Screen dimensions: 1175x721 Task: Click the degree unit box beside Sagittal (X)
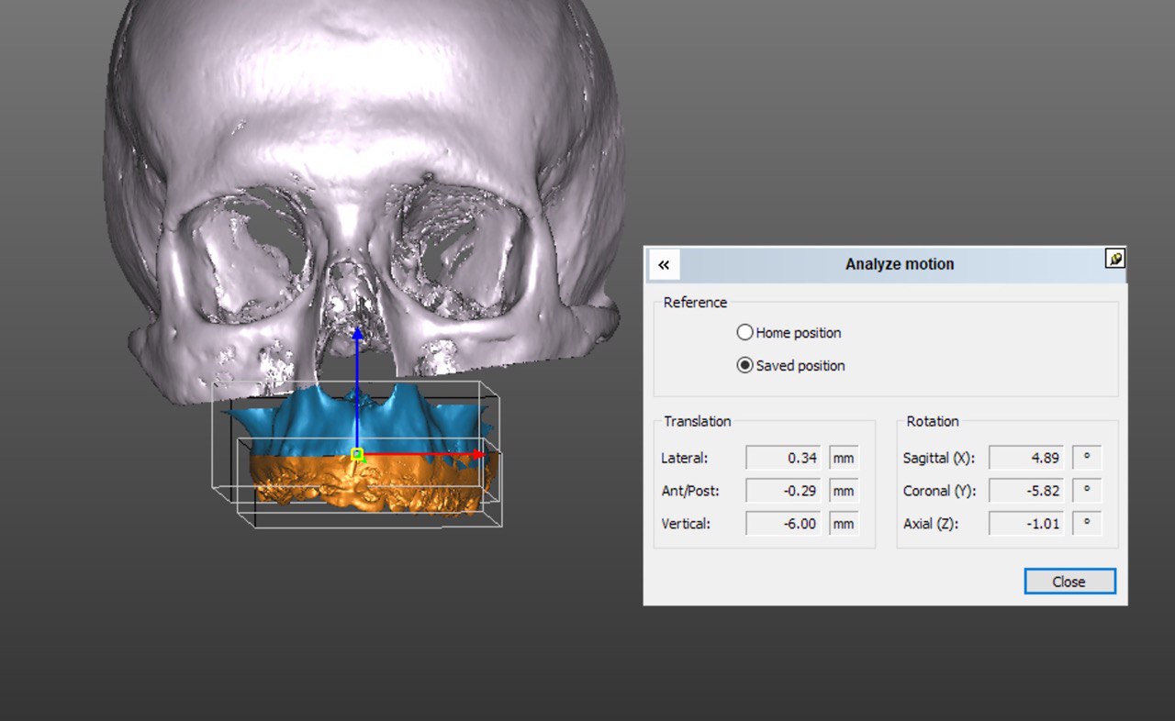click(1087, 458)
